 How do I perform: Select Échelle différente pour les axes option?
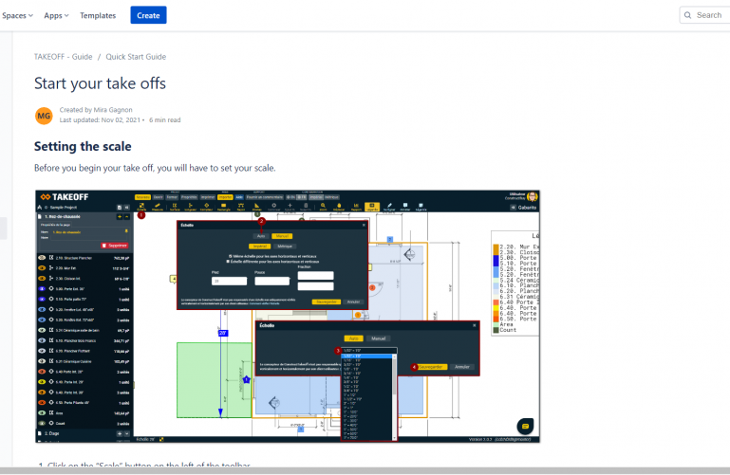[228, 262]
